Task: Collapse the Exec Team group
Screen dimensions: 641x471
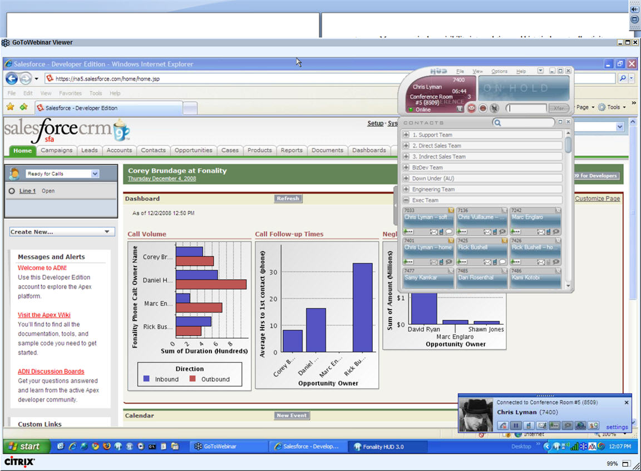Action: (x=406, y=200)
